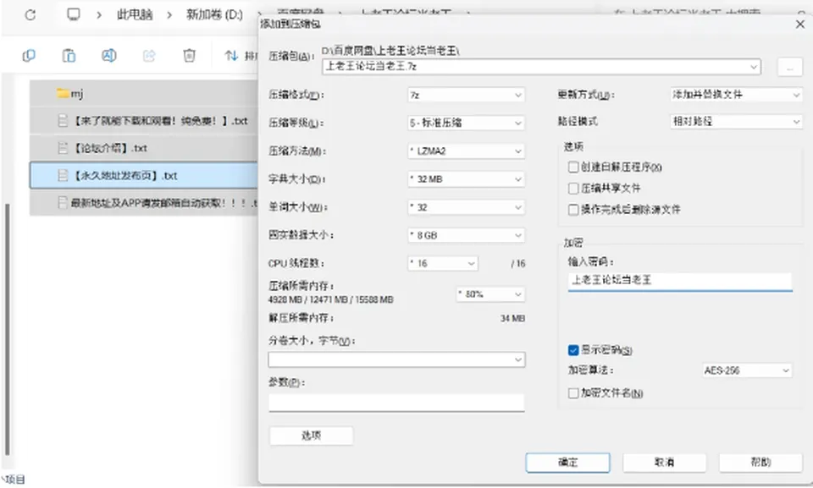Open the 固实数据大小 8 GB dropdown
This screenshot has width=813, height=488.
click(x=466, y=235)
